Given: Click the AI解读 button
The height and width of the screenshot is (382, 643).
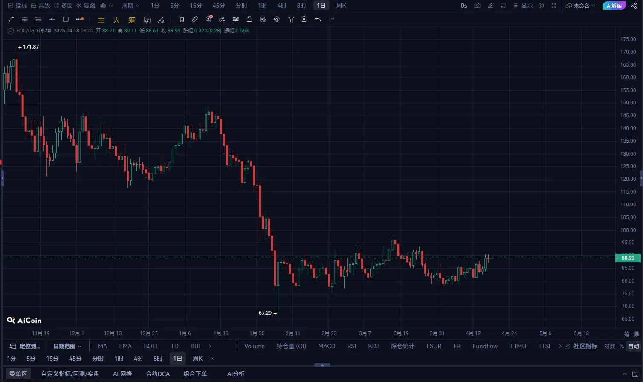Looking at the screenshot, I should (614, 6).
